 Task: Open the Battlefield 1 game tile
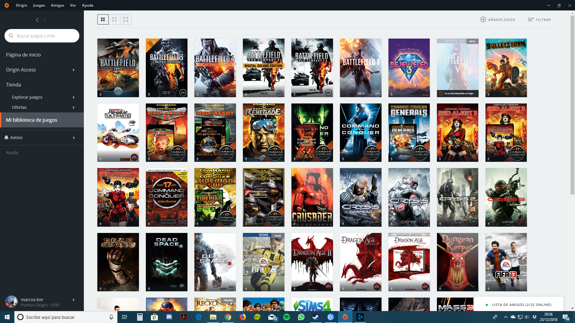tap(361, 68)
